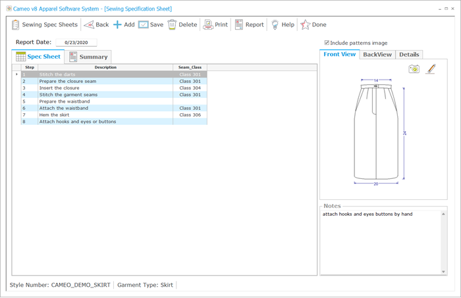Select the Front View tab

pos(340,54)
